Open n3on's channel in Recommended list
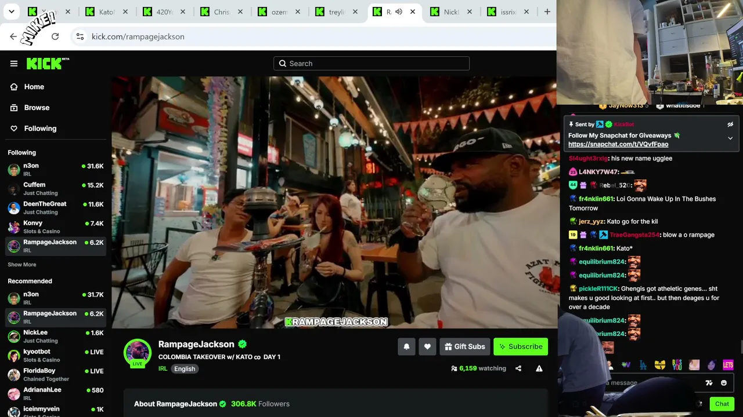 pos(56,298)
